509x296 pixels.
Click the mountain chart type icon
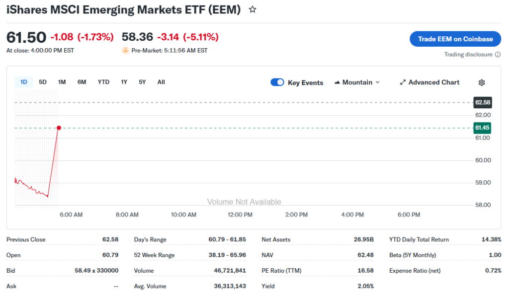pos(337,82)
